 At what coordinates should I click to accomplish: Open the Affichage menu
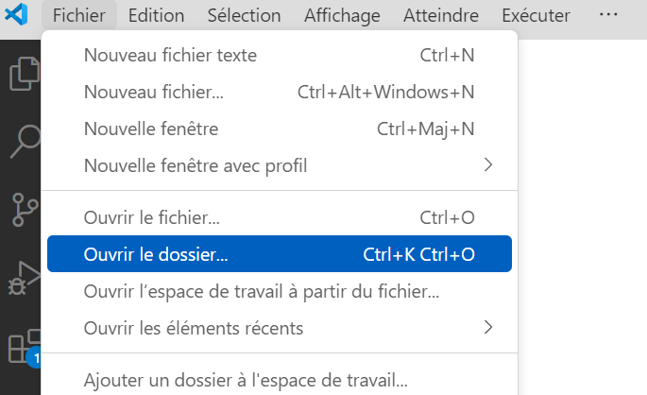(x=342, y=15)
